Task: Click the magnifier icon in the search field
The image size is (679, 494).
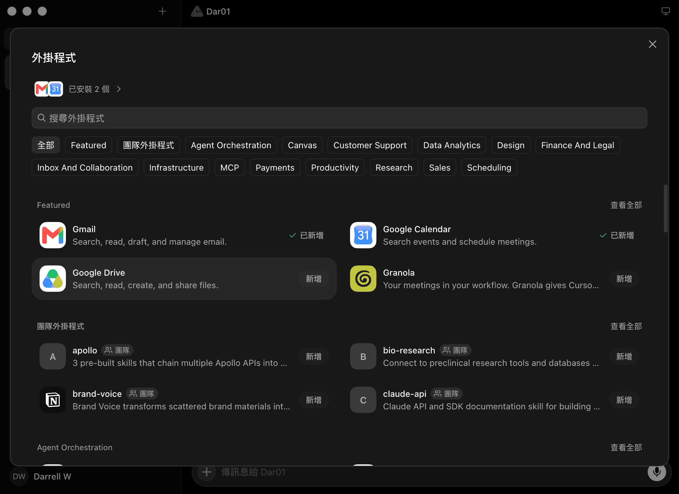Action: (x=42, y=118)
